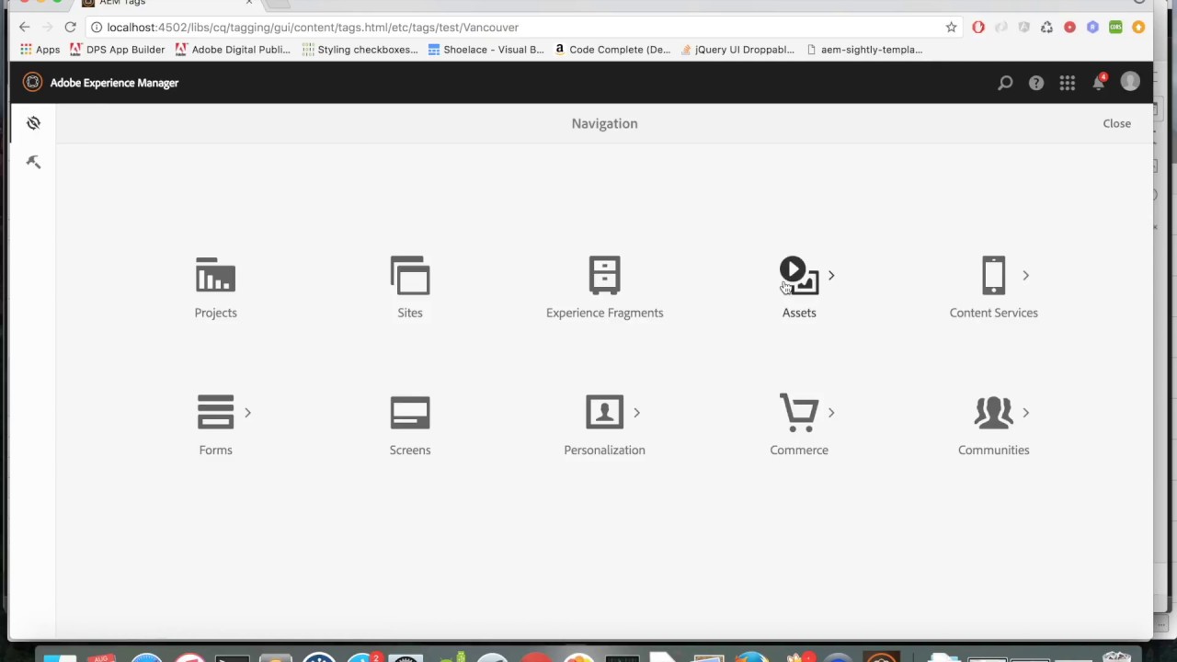Open the Styling checkboxes... bookmark
The width and height of the screenshot is (1177, 662).
(x=360, y=50)
